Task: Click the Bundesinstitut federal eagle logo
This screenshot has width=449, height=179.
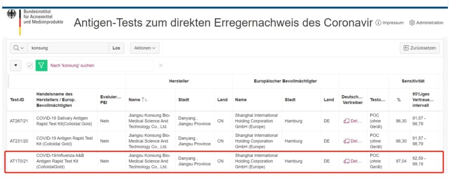Action: (12, 16)
